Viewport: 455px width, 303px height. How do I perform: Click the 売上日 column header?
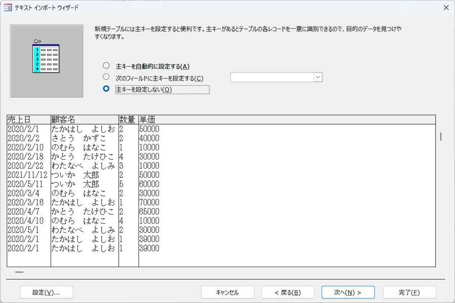pyautogui.click(x=28, y=120)
